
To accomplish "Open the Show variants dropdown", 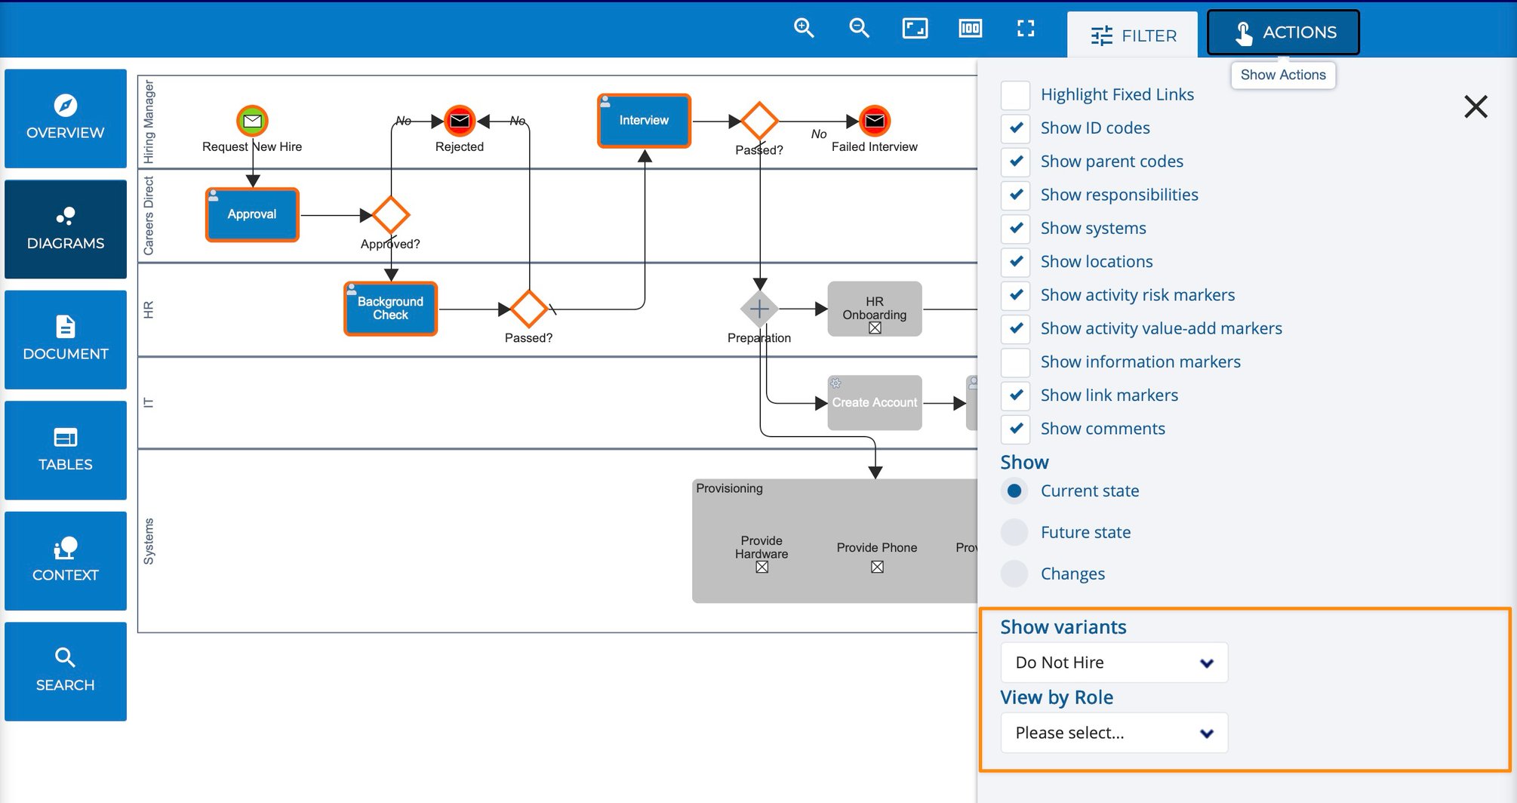I will pos(1114,663).
